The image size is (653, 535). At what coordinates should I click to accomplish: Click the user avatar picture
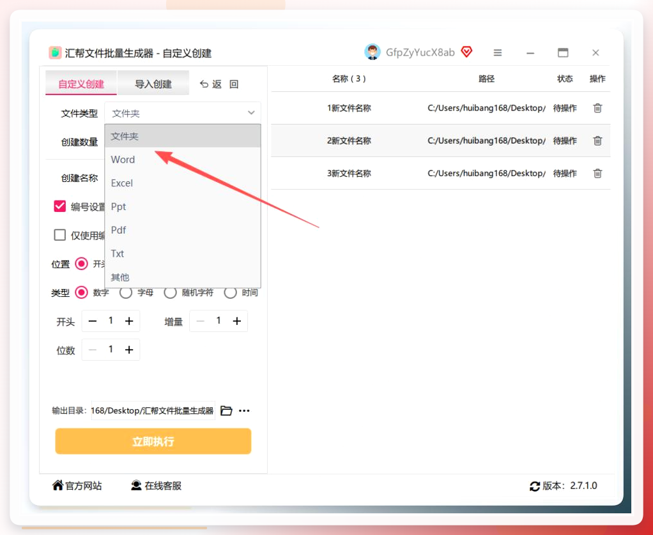372,52
